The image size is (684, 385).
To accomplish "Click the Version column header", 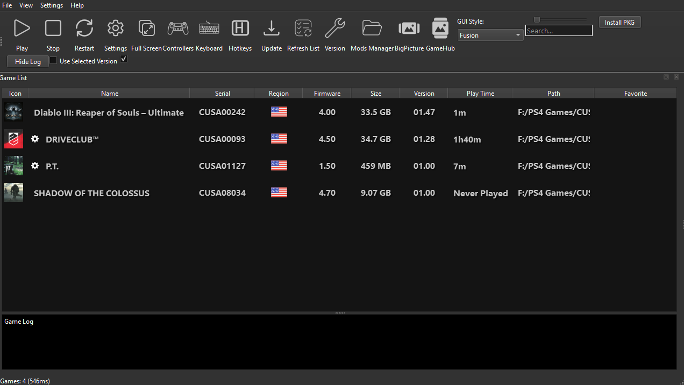I will pyautogui.click(x=424, y=93).
